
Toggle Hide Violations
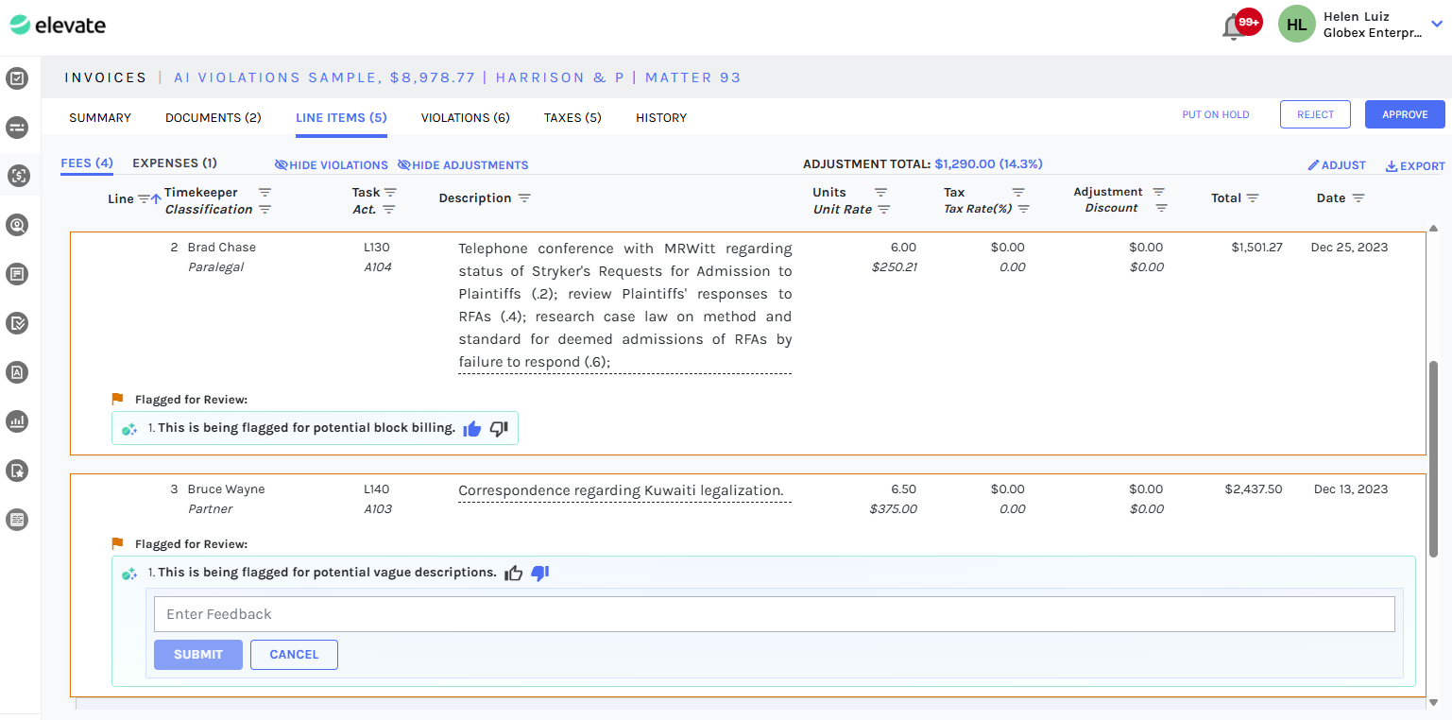[331, 165]
